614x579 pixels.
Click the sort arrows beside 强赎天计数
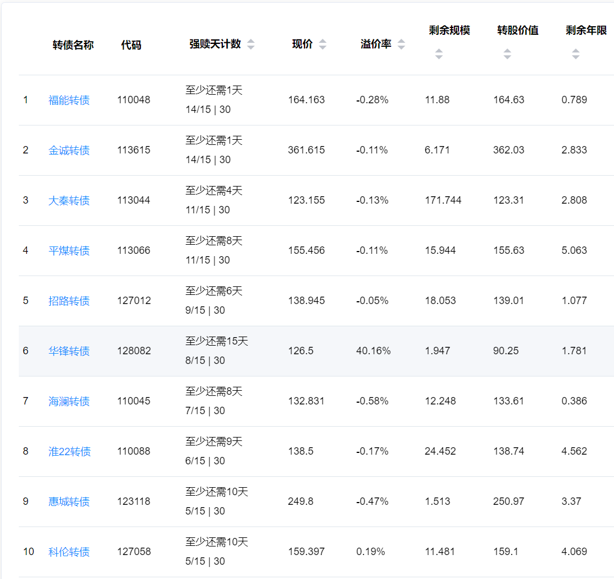251,44
